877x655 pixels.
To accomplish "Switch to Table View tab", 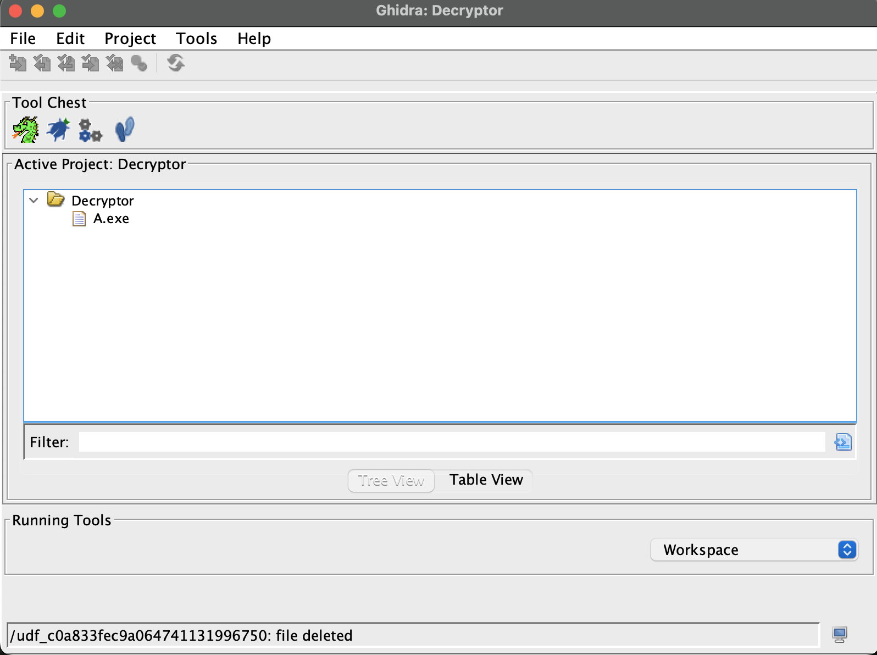I will point(486,480).
